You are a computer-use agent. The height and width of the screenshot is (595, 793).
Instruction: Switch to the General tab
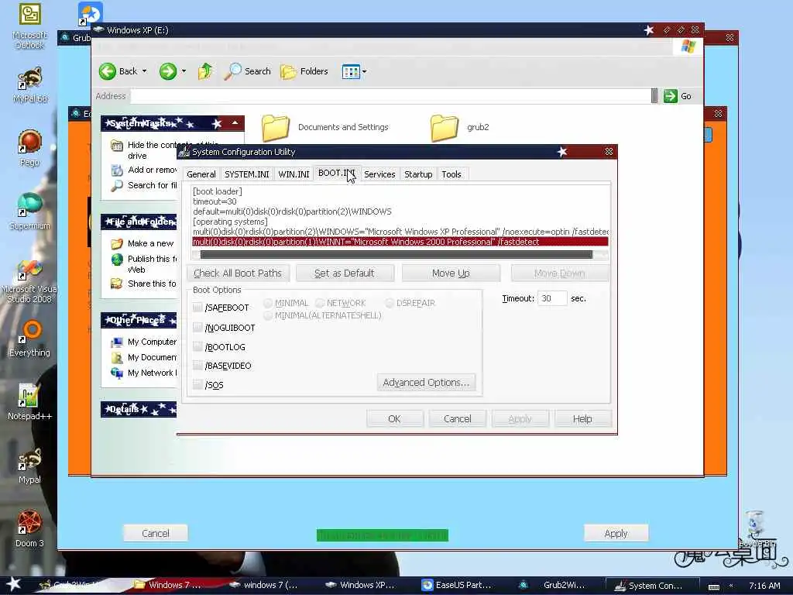tap(201, 174)
